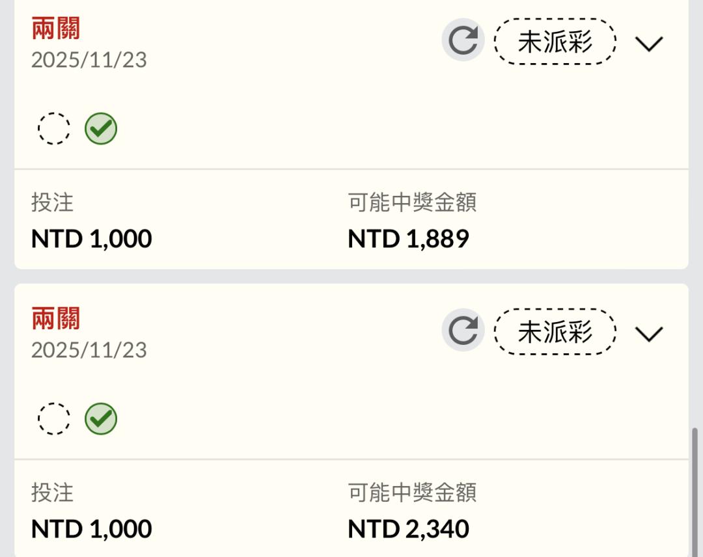Expand the bet card with NTD 2,340 payout
The height and width of the screenshot is (557, 703).
click(x=648, y=334)
